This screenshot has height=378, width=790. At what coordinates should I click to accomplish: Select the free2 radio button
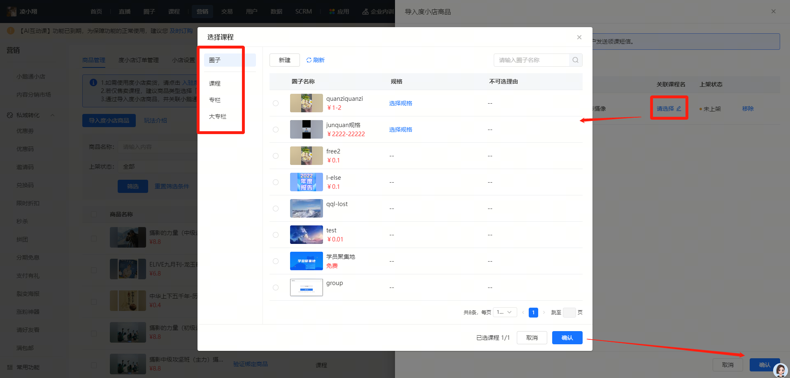276,156
